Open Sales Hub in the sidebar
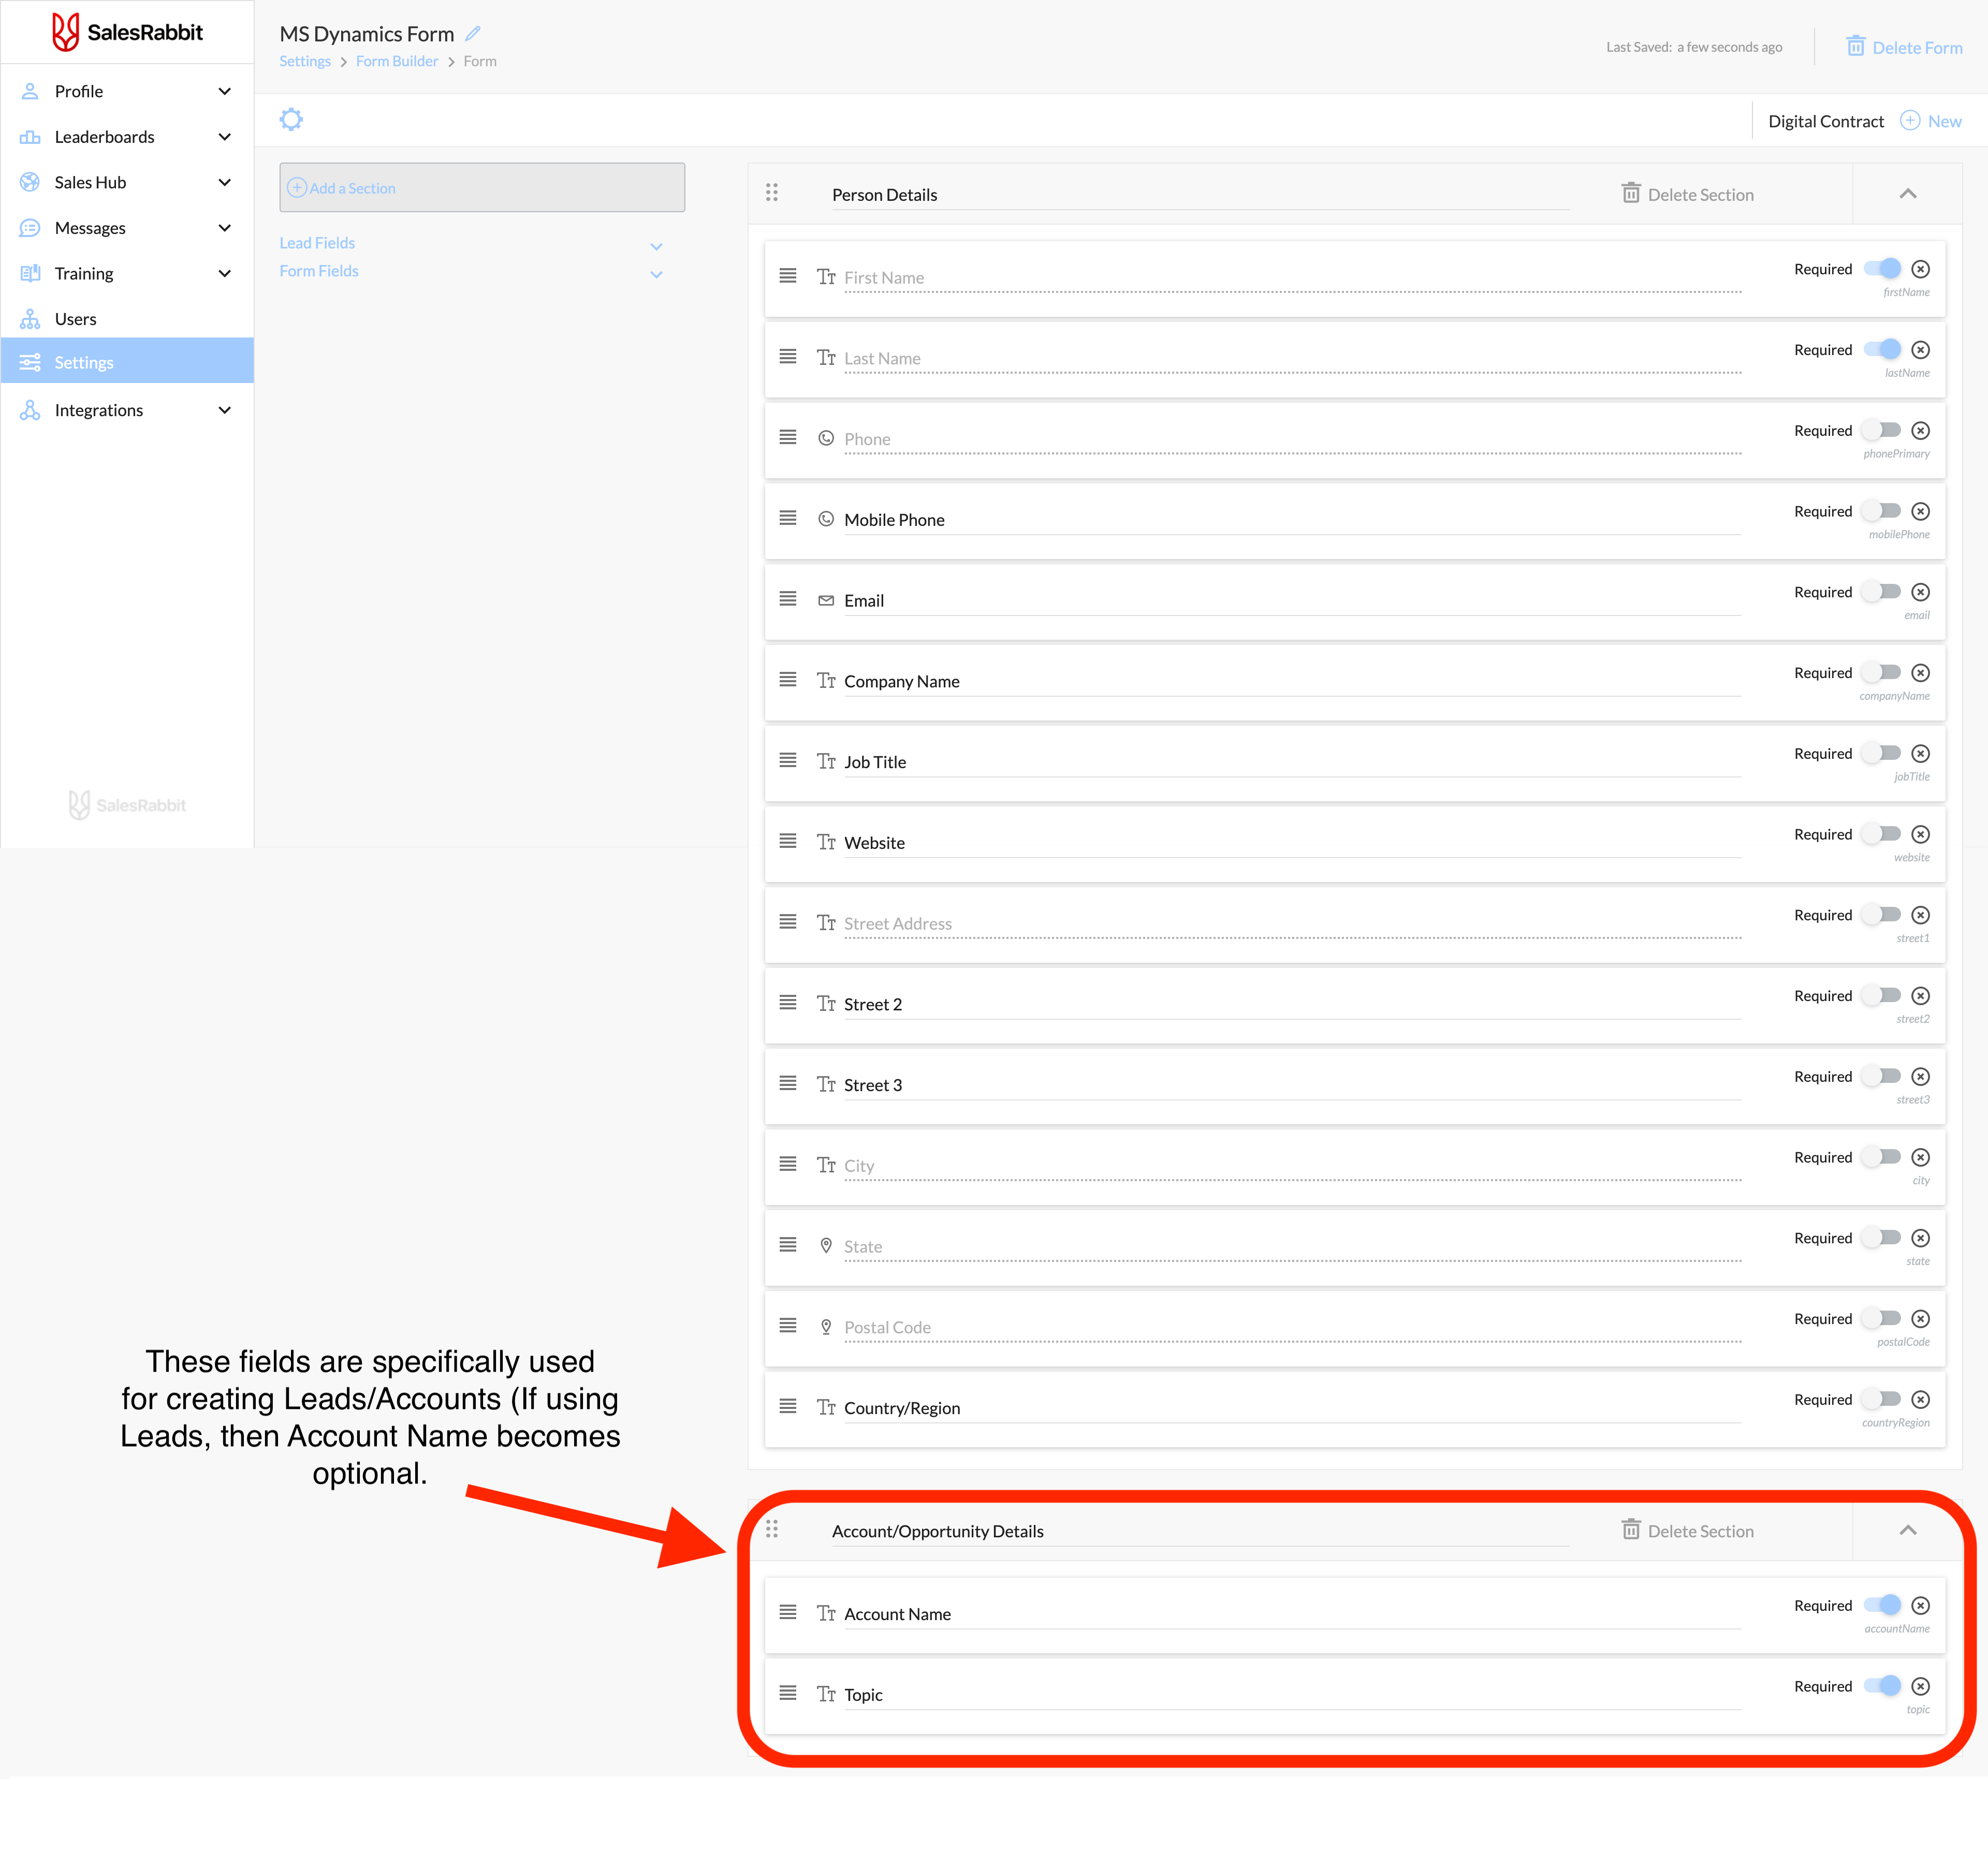Viewport: 1988px width, 1851px height. coord(127,182)
